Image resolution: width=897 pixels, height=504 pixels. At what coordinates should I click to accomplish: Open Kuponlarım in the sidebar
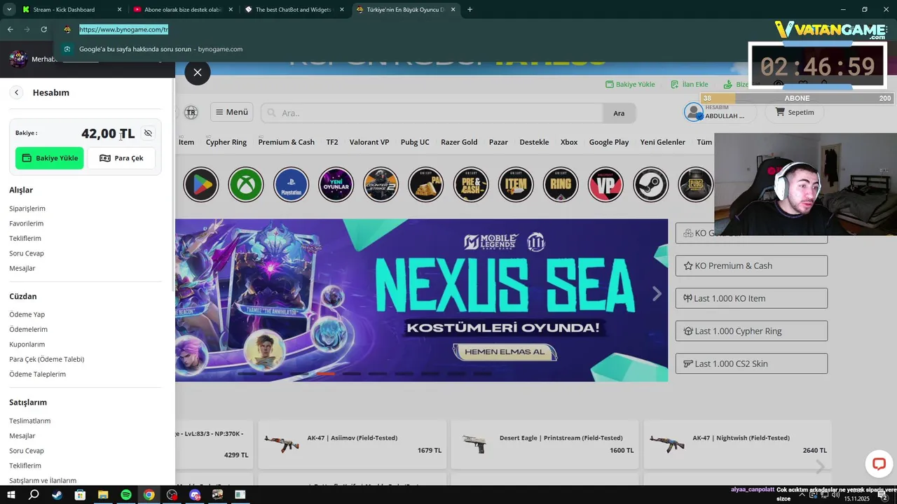pyautogui.click(x=27, y=344)
